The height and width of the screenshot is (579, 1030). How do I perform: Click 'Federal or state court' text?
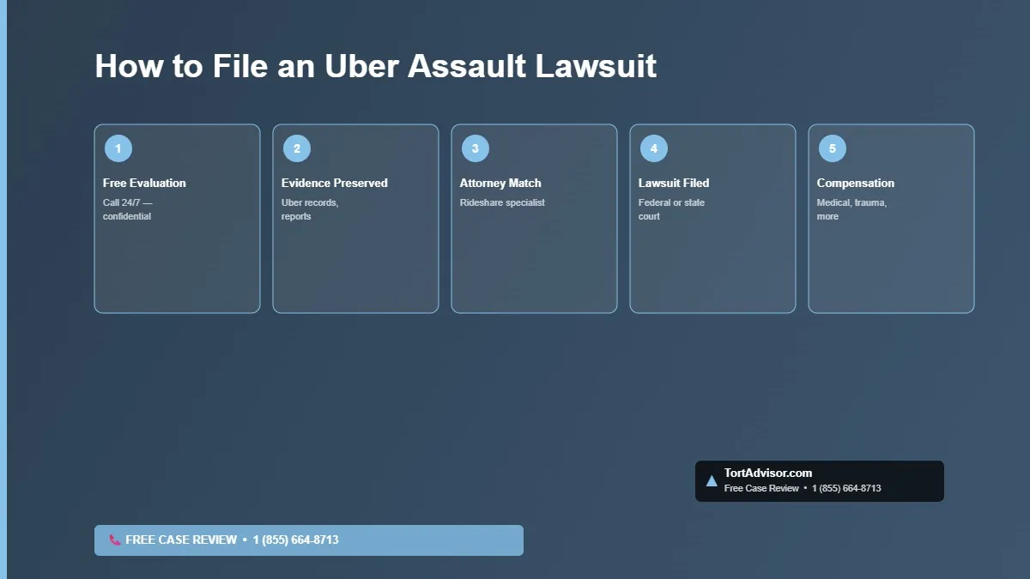pyautogui.click(x=671, y=209)
